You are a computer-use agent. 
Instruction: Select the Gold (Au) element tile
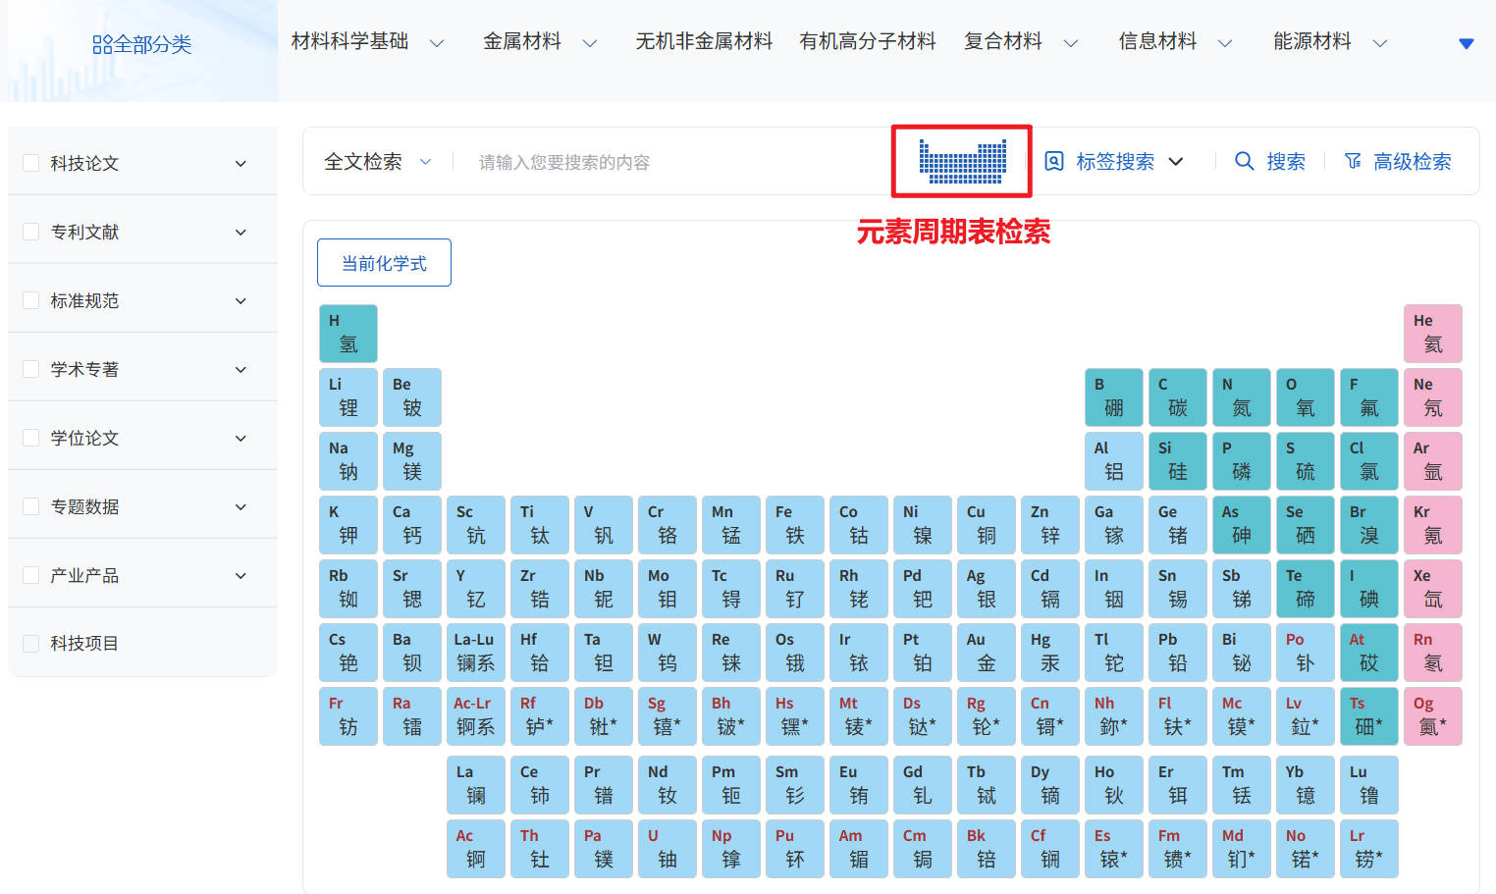click(986, 652)
